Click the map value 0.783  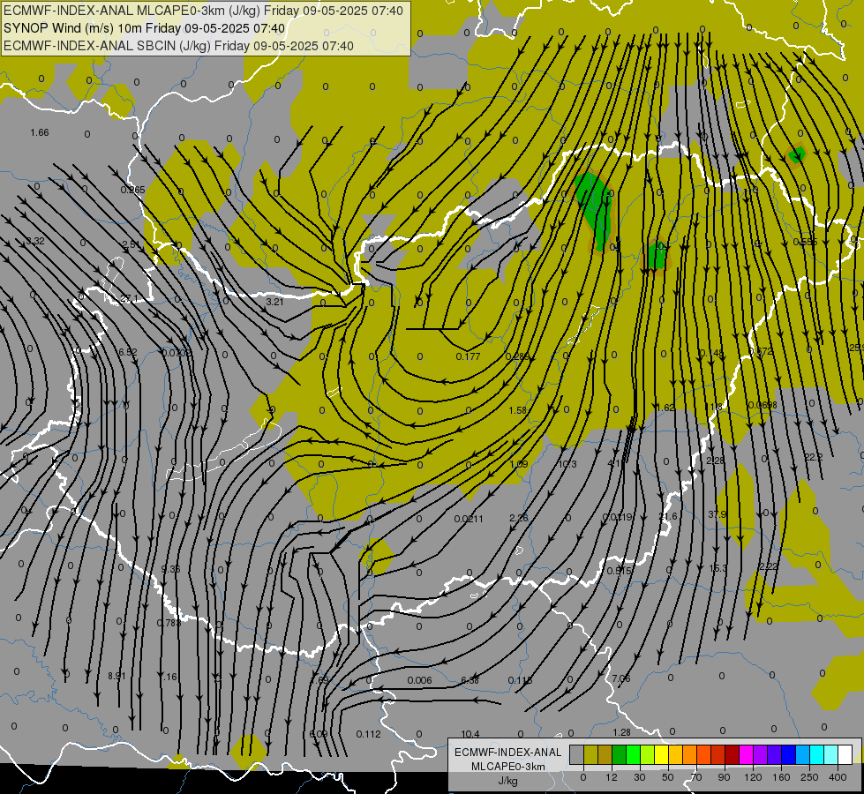pos(169,623)
